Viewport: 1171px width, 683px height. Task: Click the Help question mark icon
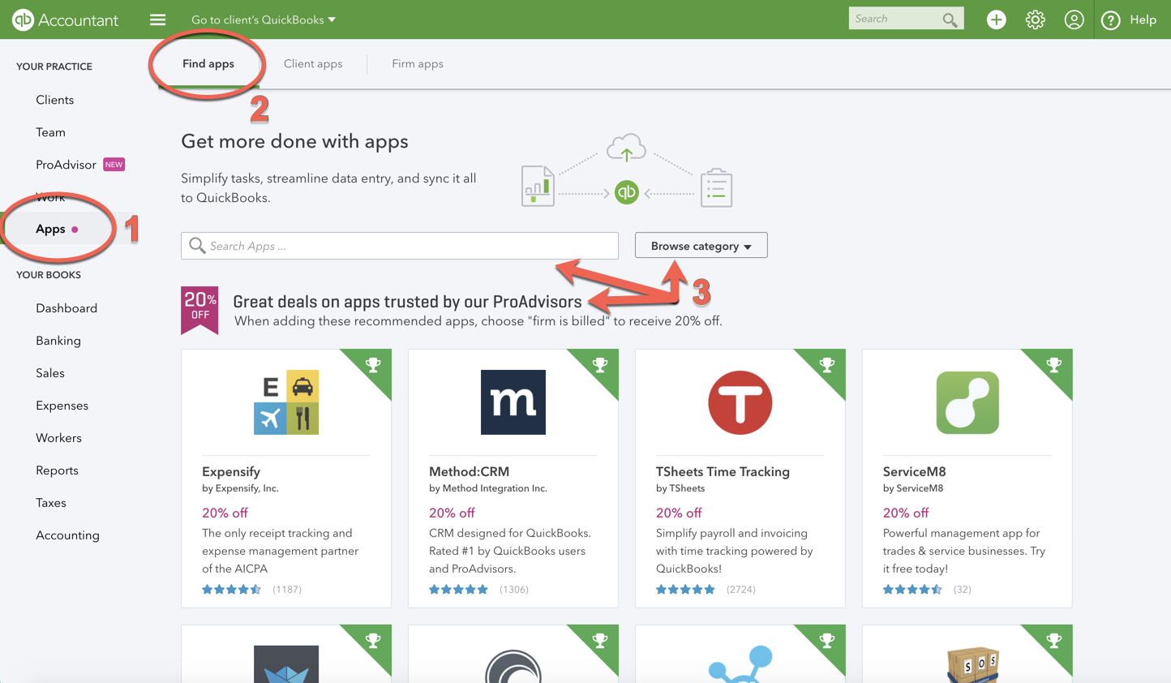pos(1111,19)
